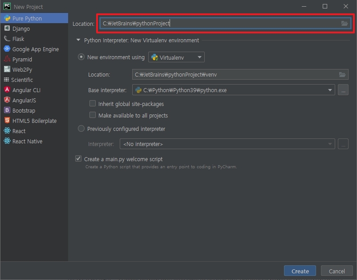Viewport: 357px width, 280px height.
Task: Click the Scientific project icon
Action: pyautogui.click(x=6, y=80)
